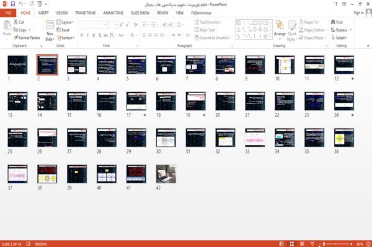
Task: Click the zoom in plus button
Action: click(x=351, y=244)
